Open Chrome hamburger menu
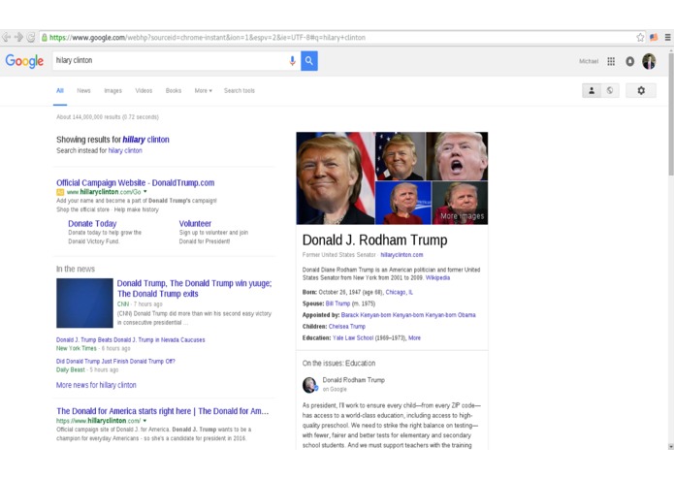Viewport: 674px width, 479px height. 667,38
